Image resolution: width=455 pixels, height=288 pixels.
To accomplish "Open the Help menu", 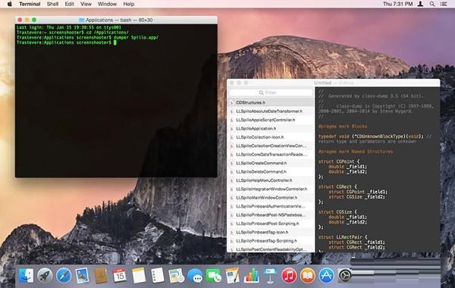I will click(x=129, y=4).
